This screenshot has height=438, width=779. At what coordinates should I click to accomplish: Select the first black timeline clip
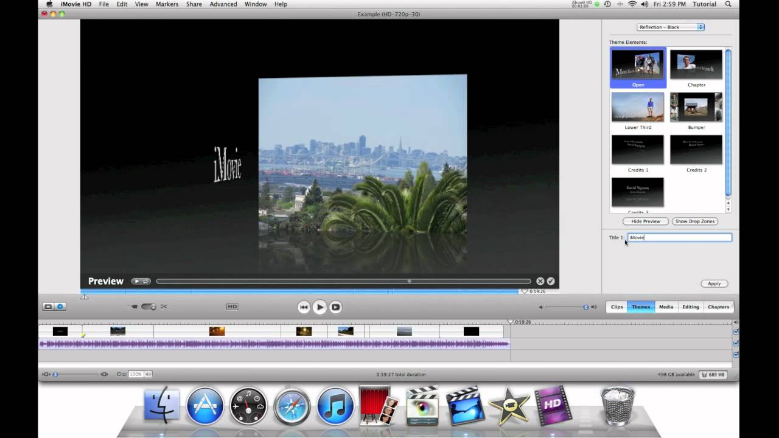(60, 332)
